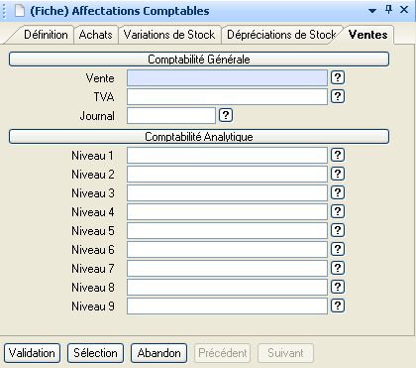Screen dimensions: 416x368
Task: Open the Variations de Stock tab
Action: pos(169,35)
